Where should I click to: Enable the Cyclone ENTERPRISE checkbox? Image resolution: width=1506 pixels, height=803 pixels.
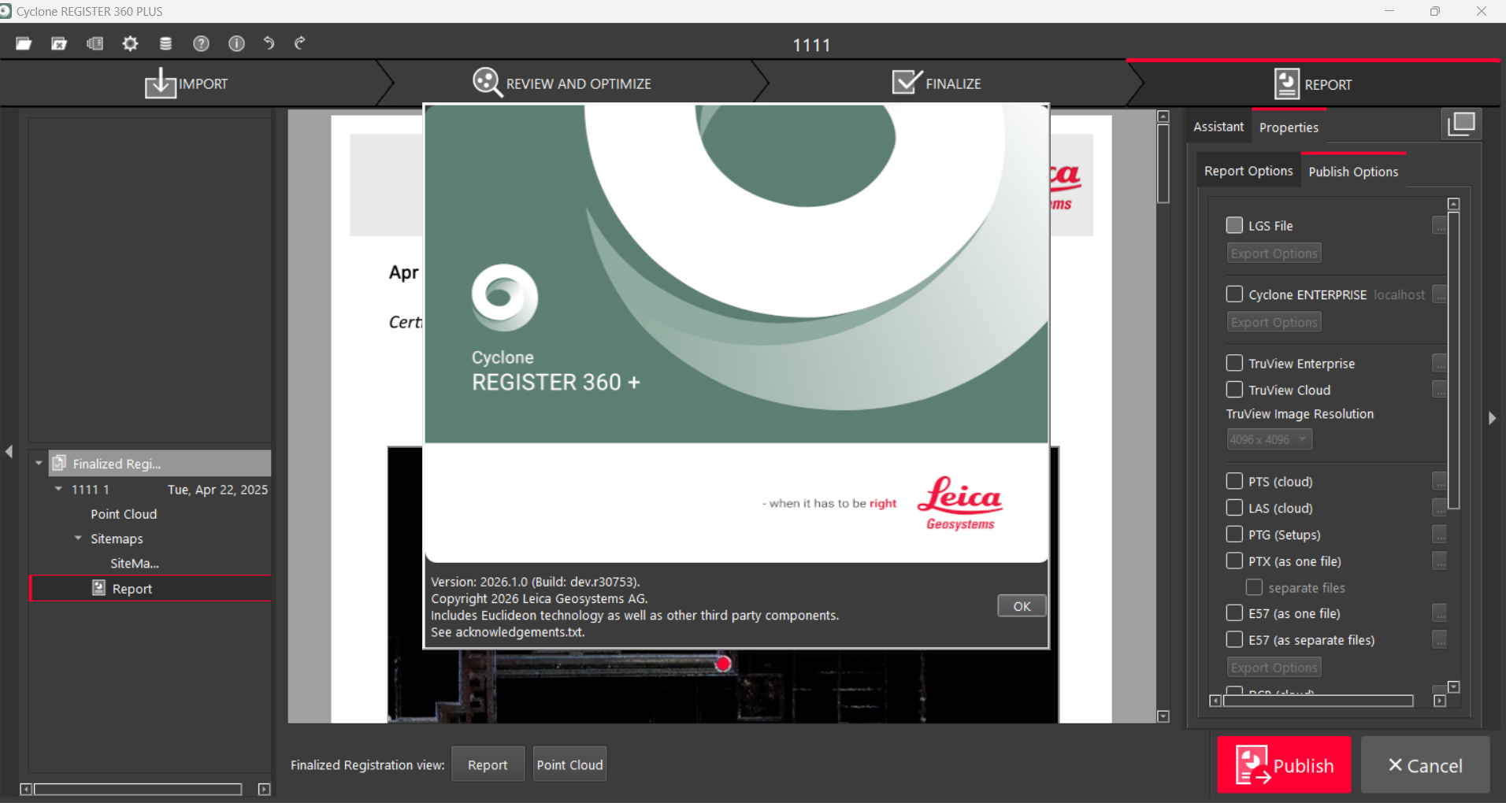[x=1234, y=294]
